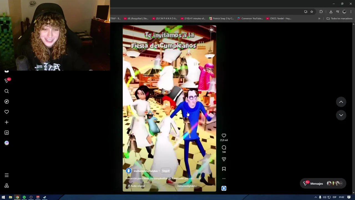Toggle the reel's sound speaker icon
This screenshot has width=355, height=200.
(x=212, y=30)
